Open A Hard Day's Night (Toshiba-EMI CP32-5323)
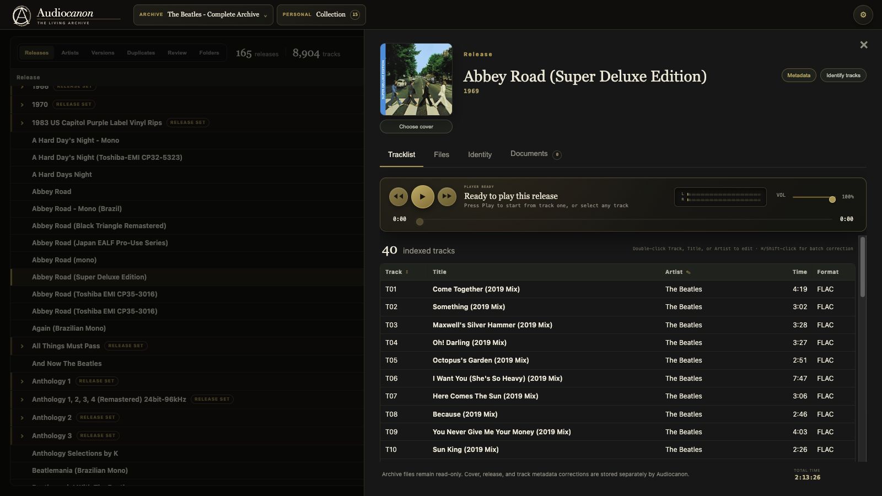The width and height of the screenshot is (882, 496). tap(187, 158)
